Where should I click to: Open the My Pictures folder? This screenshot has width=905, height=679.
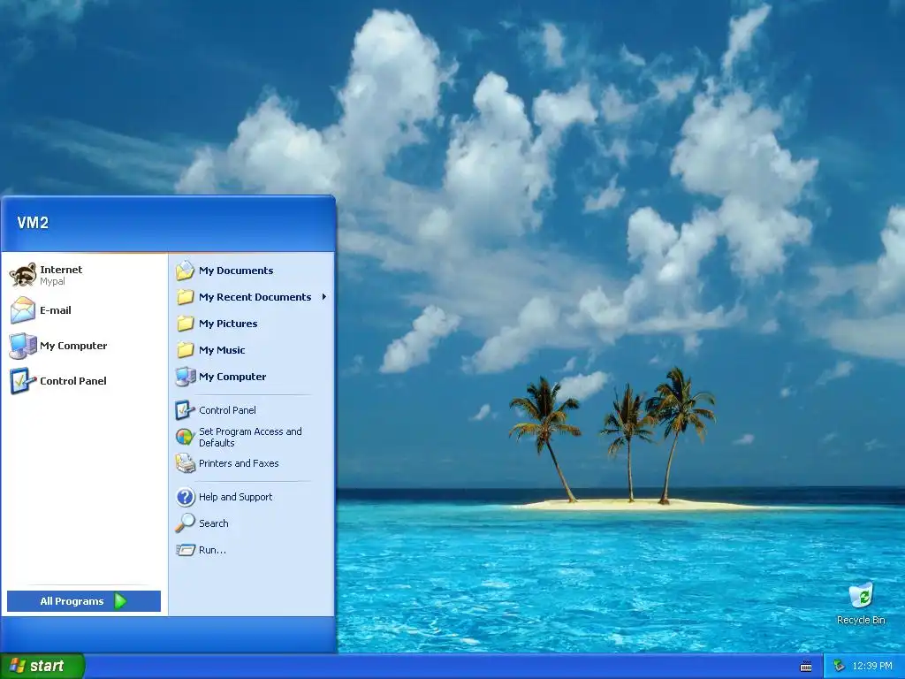[251, 324]
